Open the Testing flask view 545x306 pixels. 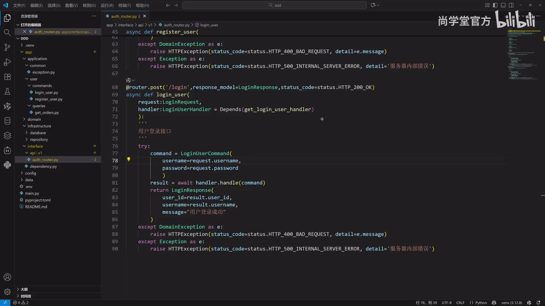coord(7,91)
